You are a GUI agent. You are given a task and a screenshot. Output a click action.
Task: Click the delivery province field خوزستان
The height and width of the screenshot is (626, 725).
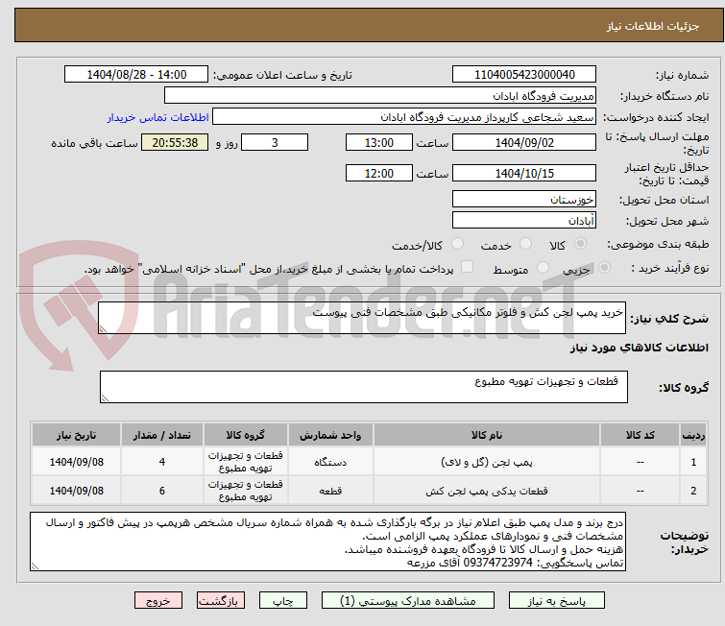(524, 200)
